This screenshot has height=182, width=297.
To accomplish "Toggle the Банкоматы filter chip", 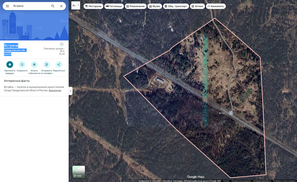I will point(216,6).
